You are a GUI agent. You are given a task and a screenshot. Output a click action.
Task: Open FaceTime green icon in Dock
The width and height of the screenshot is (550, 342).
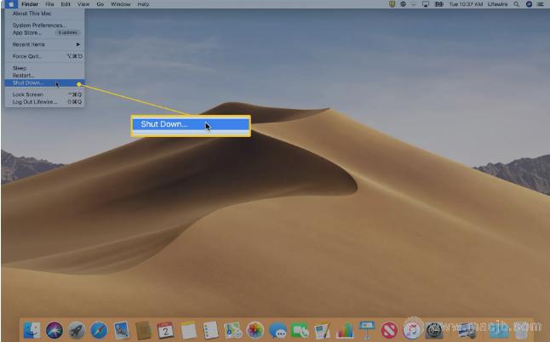(300, 330)
